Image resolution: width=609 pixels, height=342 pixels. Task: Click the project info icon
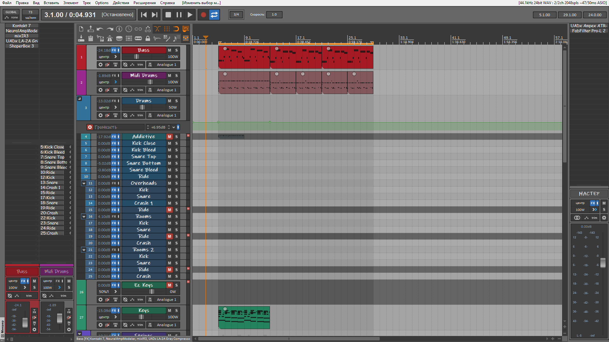click(x=119, y=29)
